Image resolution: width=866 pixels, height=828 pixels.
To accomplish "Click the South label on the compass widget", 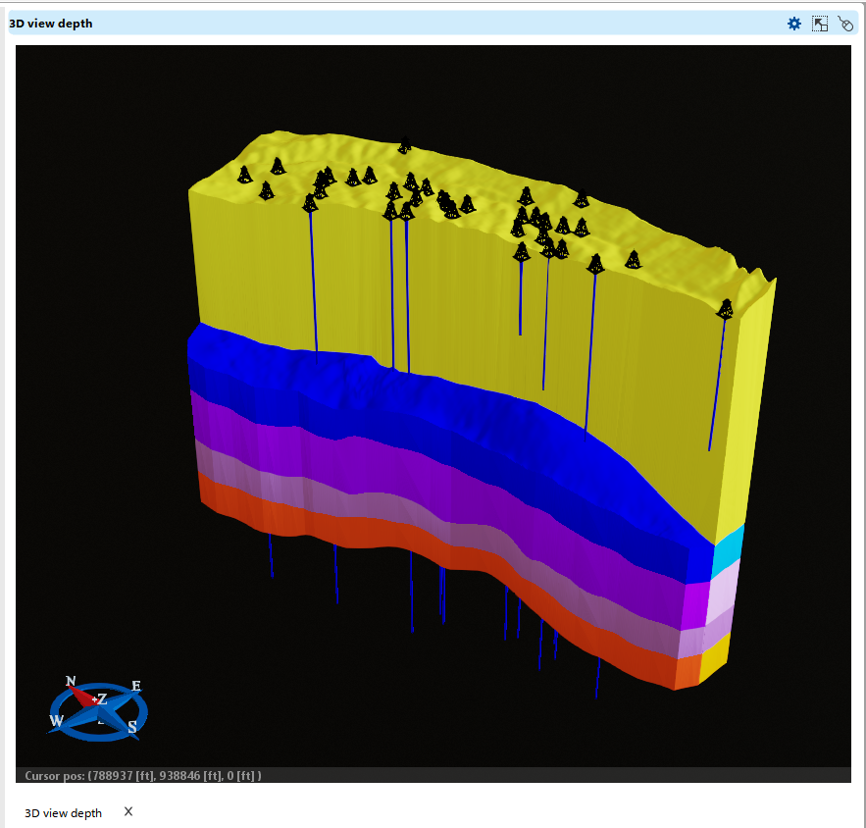I will [131, 726].
